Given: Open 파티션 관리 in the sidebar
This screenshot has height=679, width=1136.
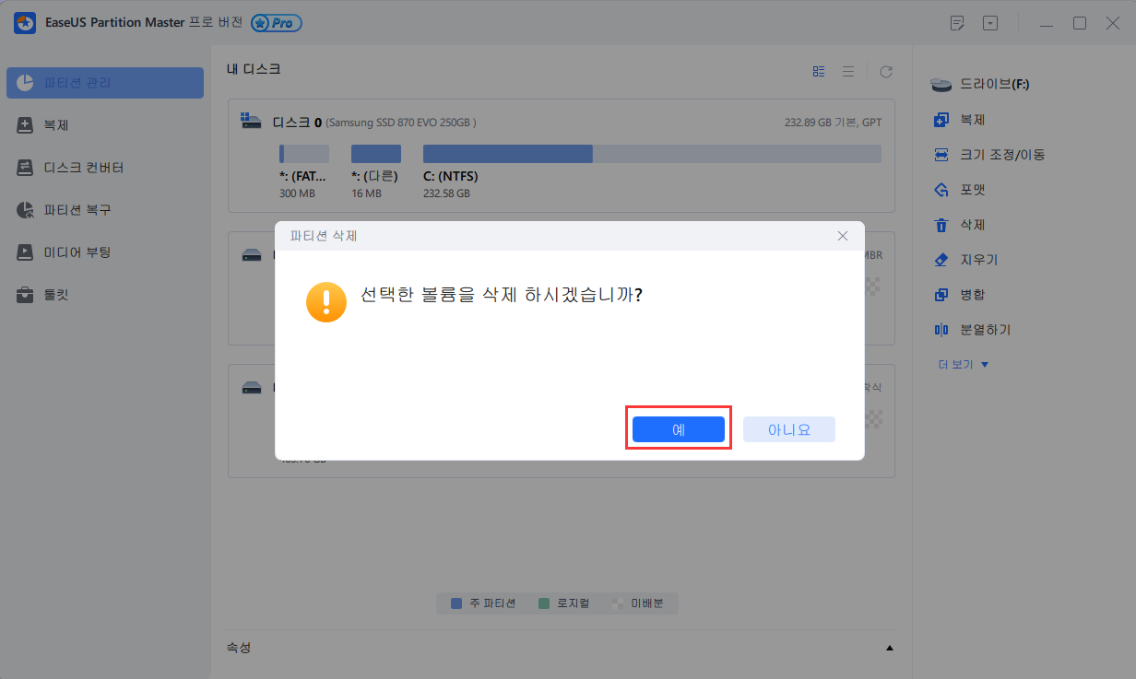Looking at the screenshot, I should [x=105, y=83].
